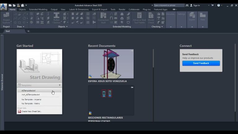Viewport: 238px width, 134px height.
Task: Expand the Documents panel dropdown arrow
Action: coord(171,27)
